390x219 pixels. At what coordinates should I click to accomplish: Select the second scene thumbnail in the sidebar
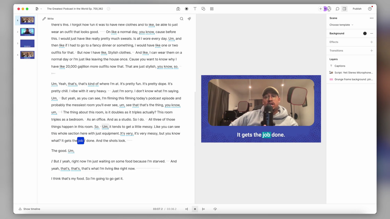[x=27, y=32]
